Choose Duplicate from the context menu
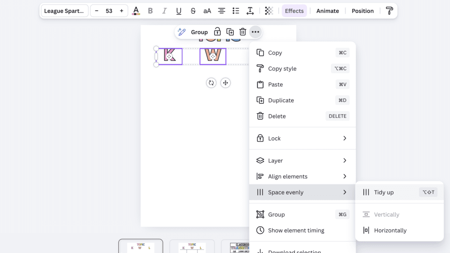This screenshot has width=450, height=253. pyautogui.click(x=302, y=100)
